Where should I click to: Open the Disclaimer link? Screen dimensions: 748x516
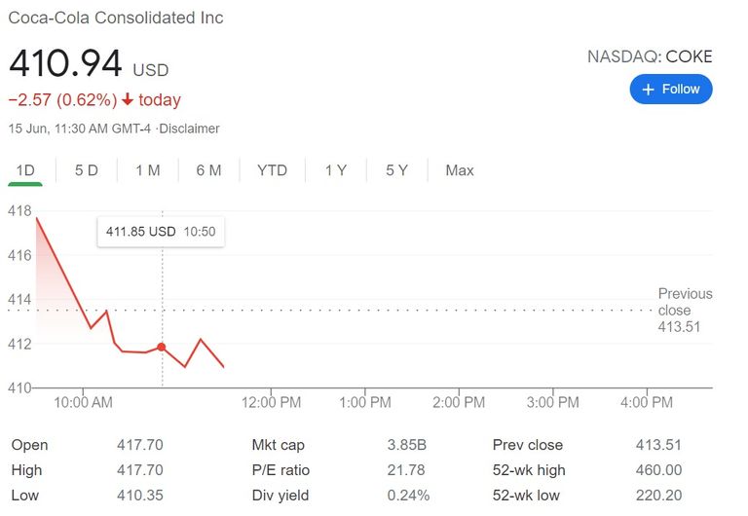pyautogui.click(x=191, y=129)
